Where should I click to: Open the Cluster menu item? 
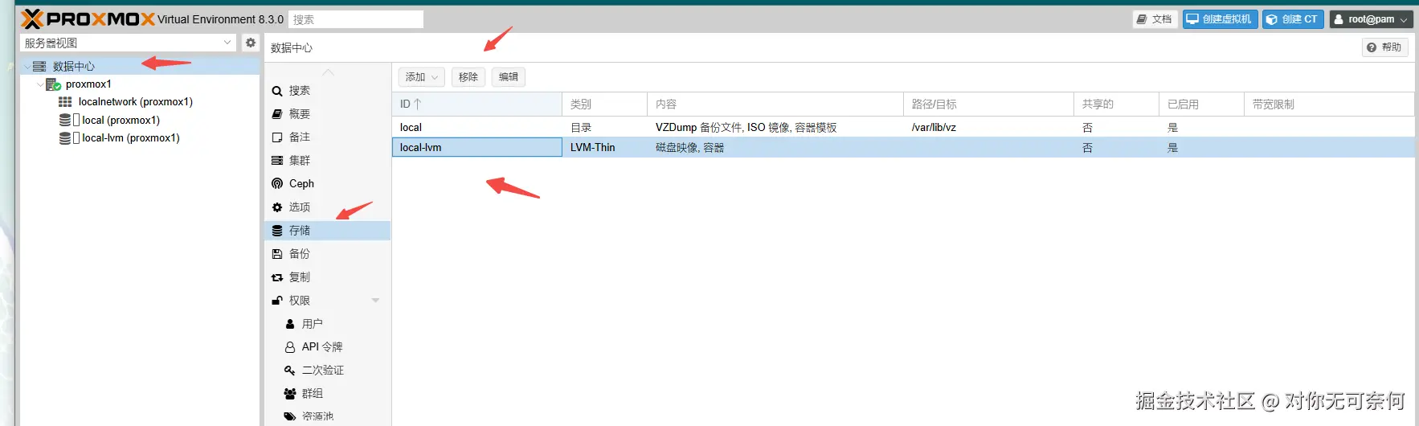point(327,161)
